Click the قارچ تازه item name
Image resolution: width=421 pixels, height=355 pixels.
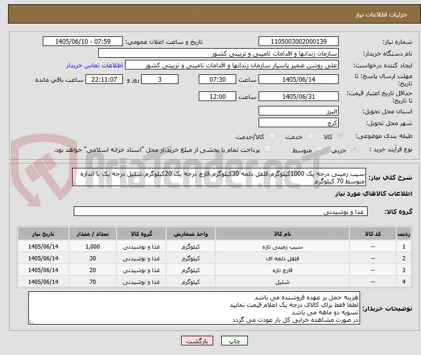point(282,271)
